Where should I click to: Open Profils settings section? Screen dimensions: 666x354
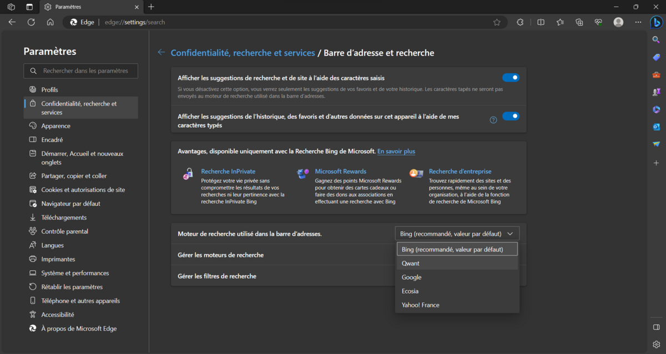[x=81, y=89]
